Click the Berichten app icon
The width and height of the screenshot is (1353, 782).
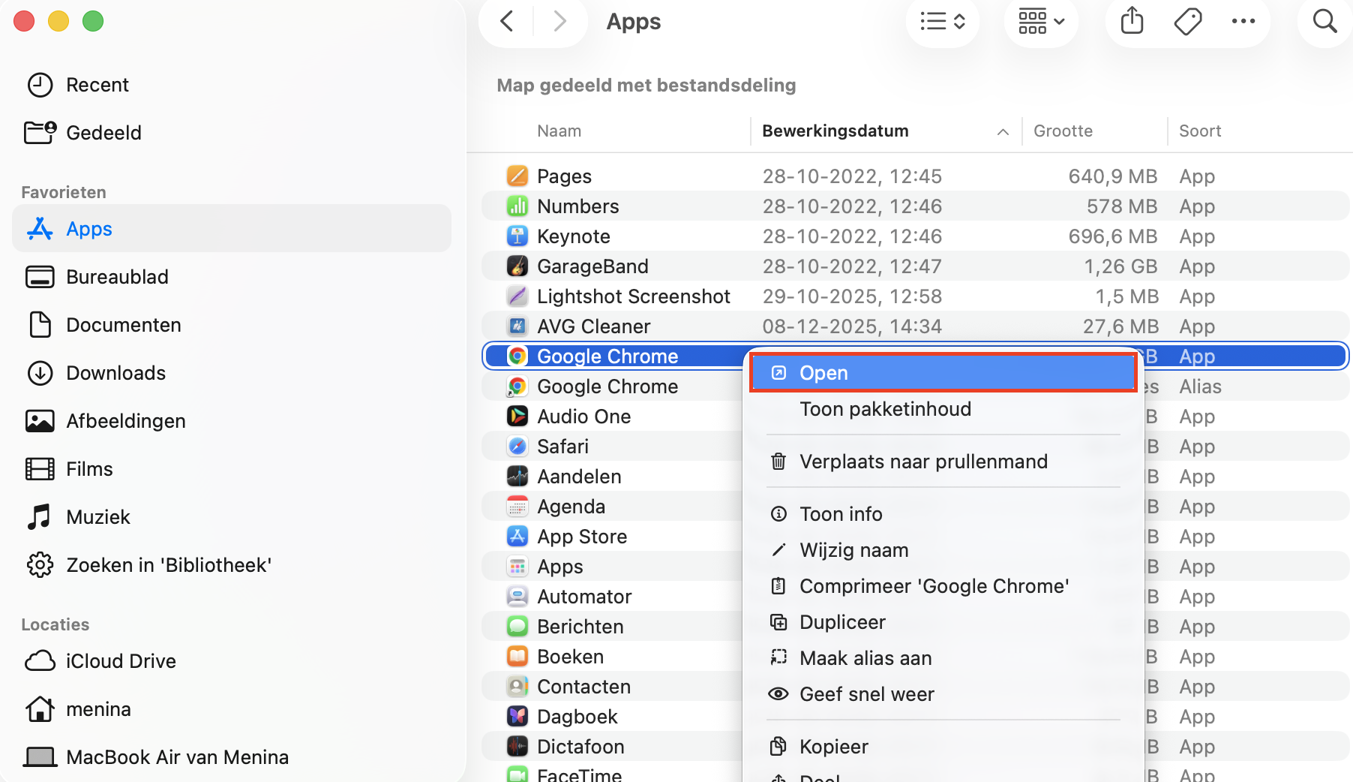tap(517, 626)
